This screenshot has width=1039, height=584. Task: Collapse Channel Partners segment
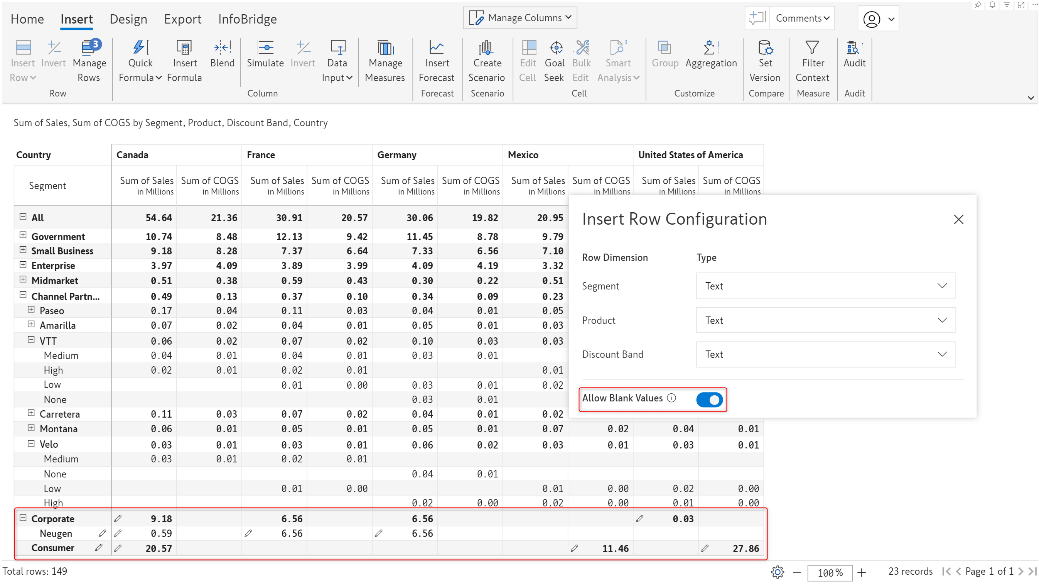pyautogui.click(x=23, y=295)
